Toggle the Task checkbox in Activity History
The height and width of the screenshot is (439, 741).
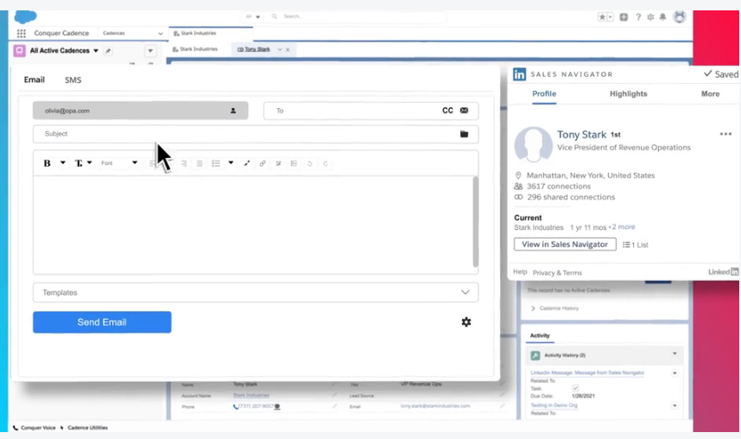(575, 388)
